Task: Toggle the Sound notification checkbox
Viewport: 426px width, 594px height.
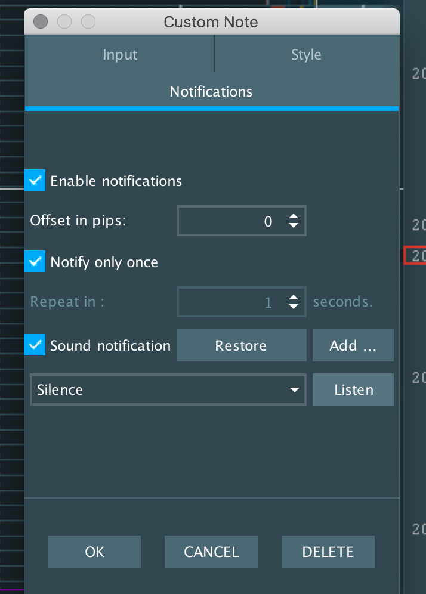Action: 34,345
